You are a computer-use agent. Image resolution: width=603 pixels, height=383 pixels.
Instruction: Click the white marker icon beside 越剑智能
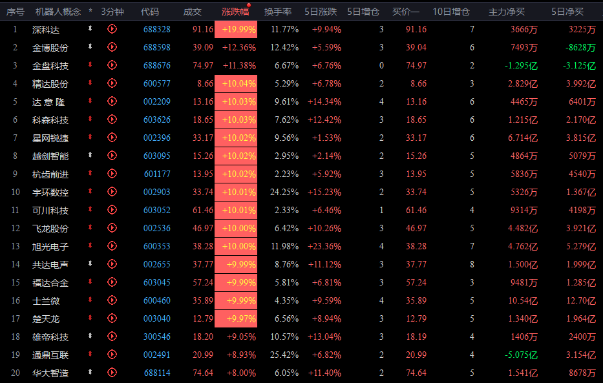pyautogui.click(x=90, y=155)
